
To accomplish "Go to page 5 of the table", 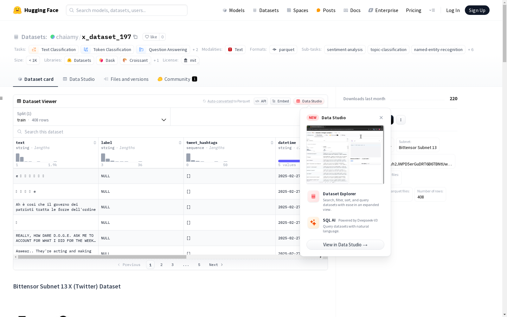I will [199, 265].
